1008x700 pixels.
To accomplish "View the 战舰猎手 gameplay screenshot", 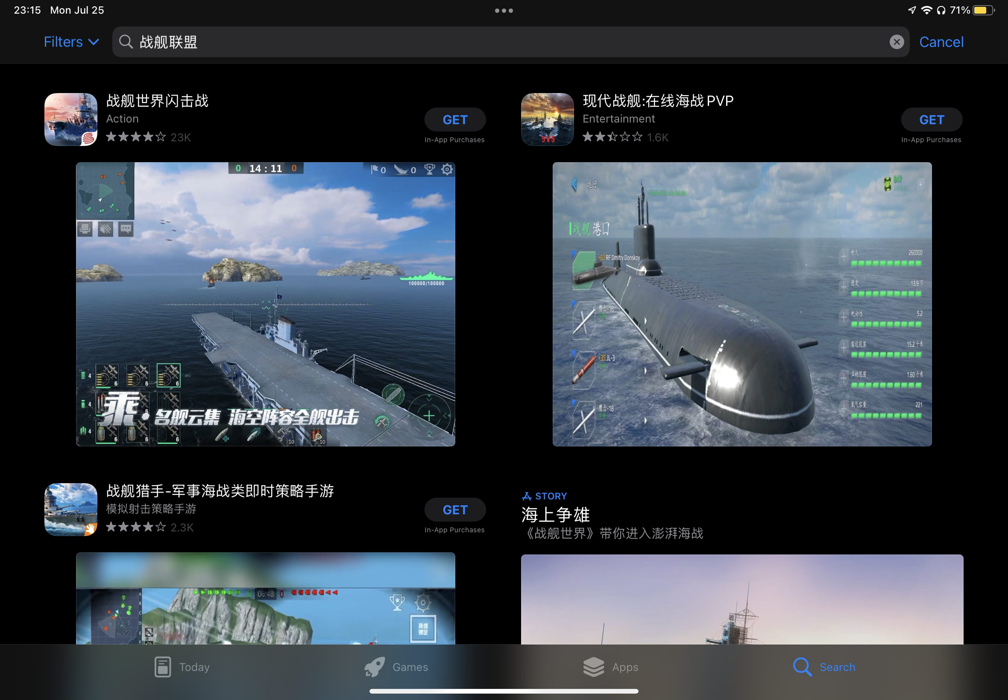I will 266,599.
